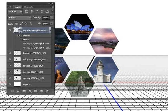Image resolution: width=168 pixels, height=111 pixels.
Task: Select the sydney-1970604_1280 layer name
Action: [x=33, y=78]
